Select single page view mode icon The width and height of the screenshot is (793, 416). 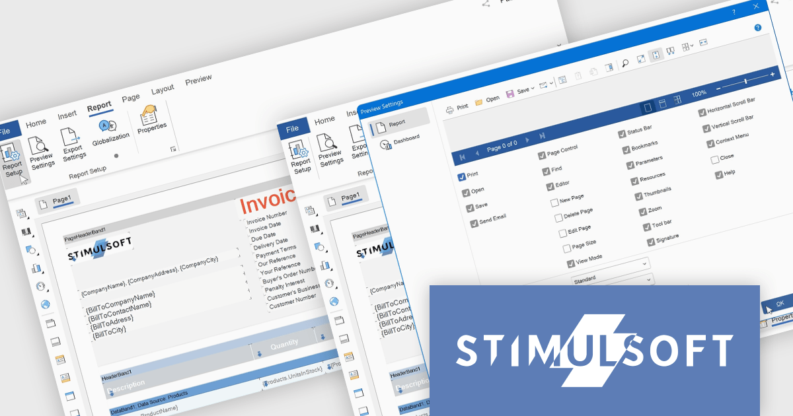(x=648, y=108)
